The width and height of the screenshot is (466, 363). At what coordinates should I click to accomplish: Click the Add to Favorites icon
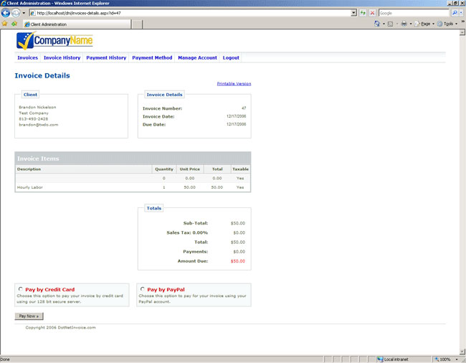click(x=14, y=24)
